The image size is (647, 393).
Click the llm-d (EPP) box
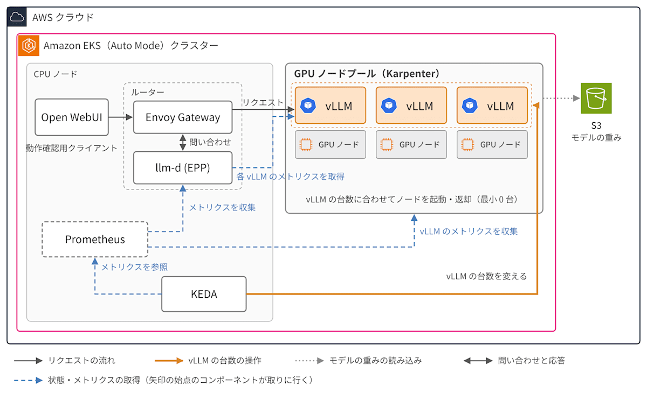(x=183, y=168)
